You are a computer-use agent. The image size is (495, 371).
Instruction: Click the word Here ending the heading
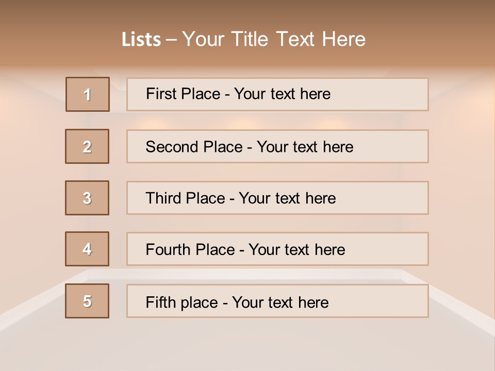pyautogui.click(x=344, y=39)
